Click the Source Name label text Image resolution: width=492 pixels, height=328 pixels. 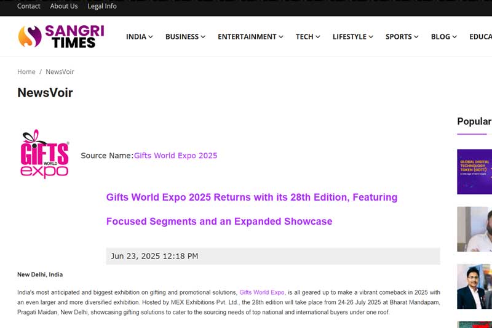107,156
